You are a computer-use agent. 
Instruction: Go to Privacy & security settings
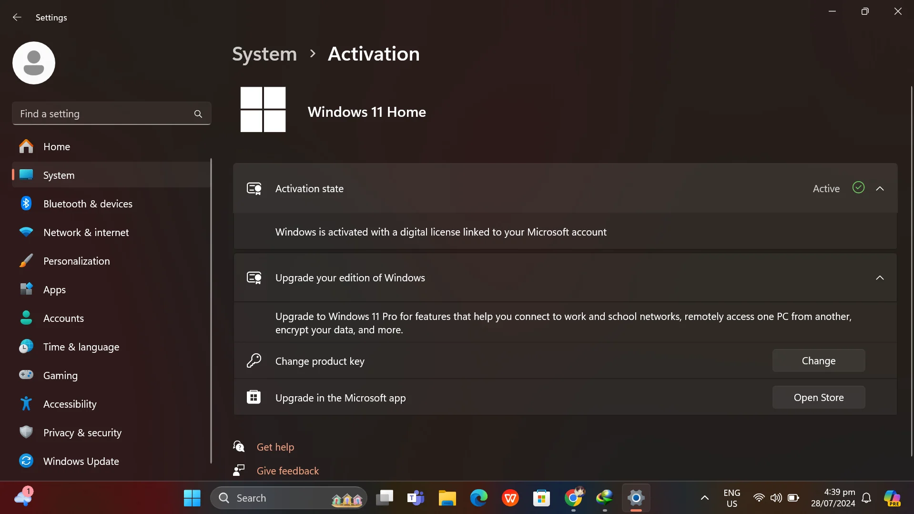click(x=112, y=432)
